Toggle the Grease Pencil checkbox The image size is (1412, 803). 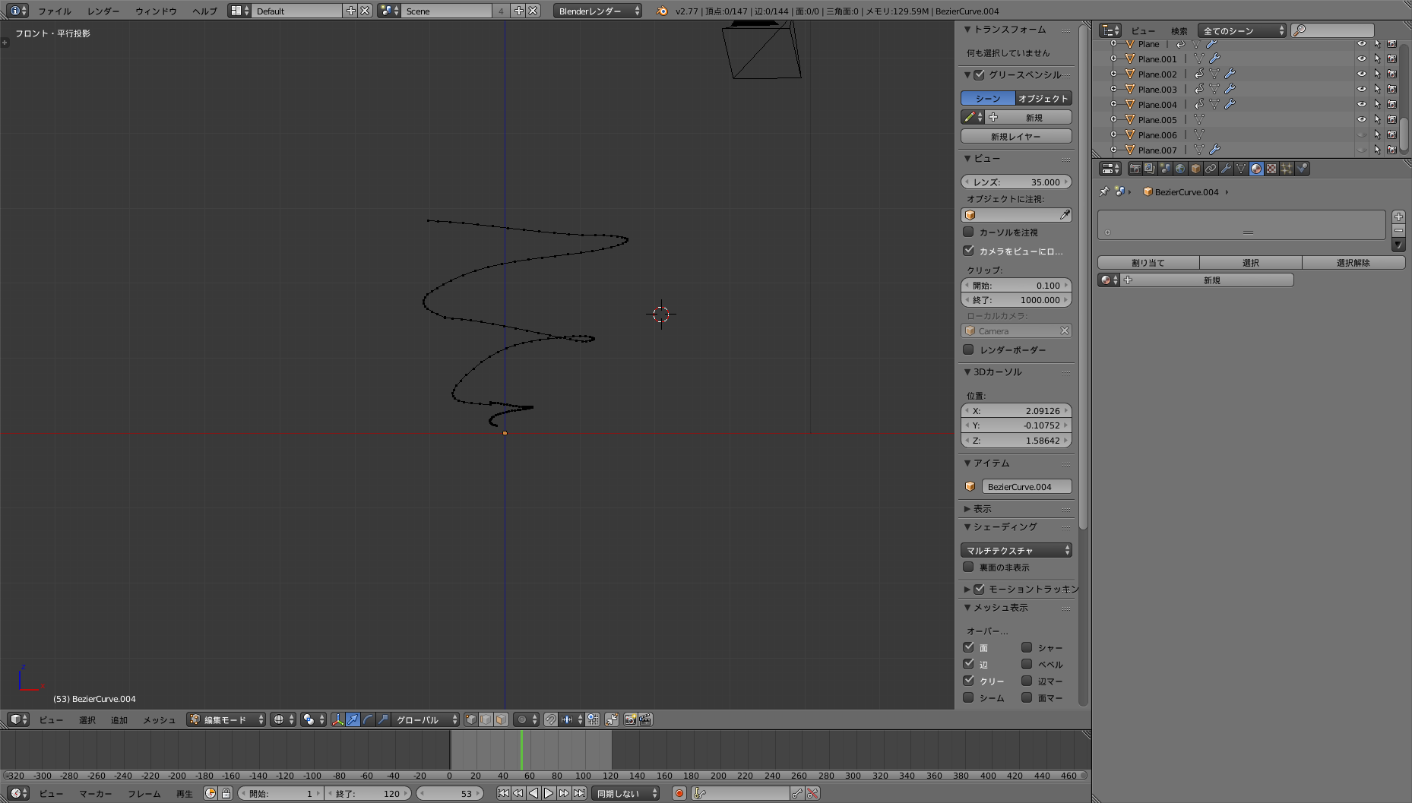[979, 74]
